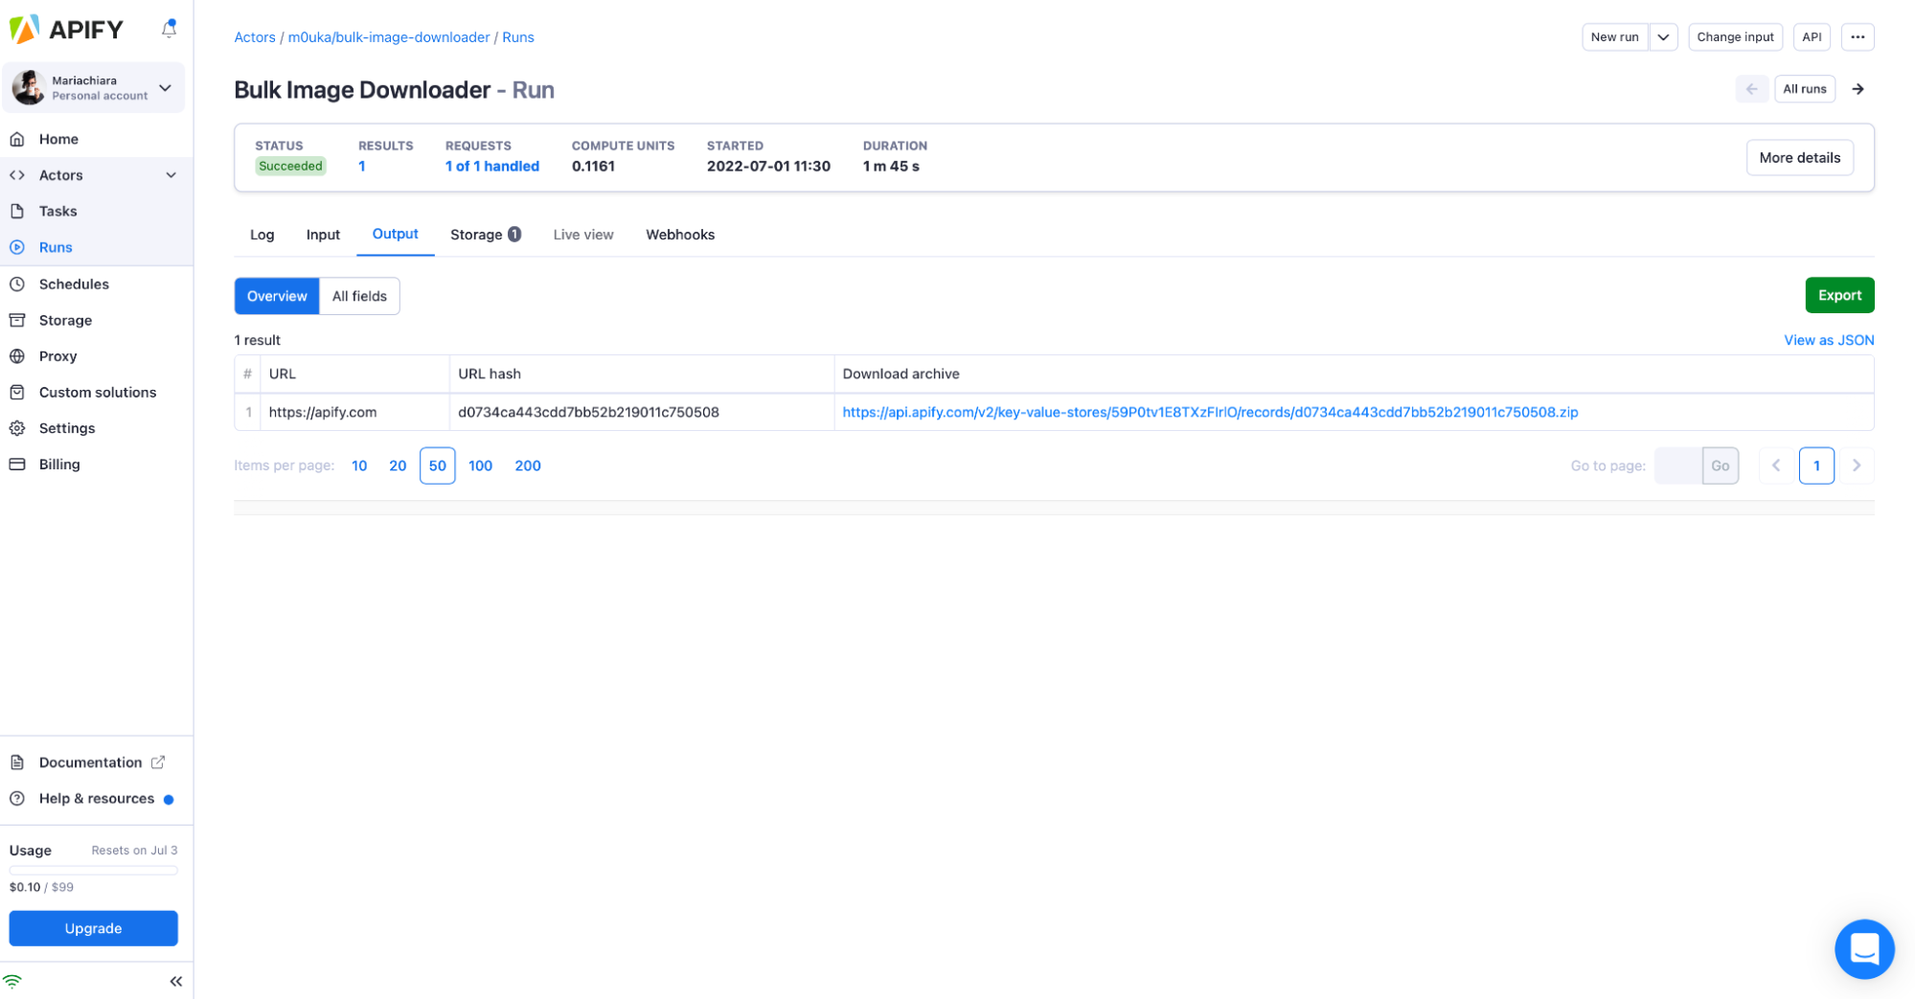Click the Upgrade button

[x=93, y=928]
